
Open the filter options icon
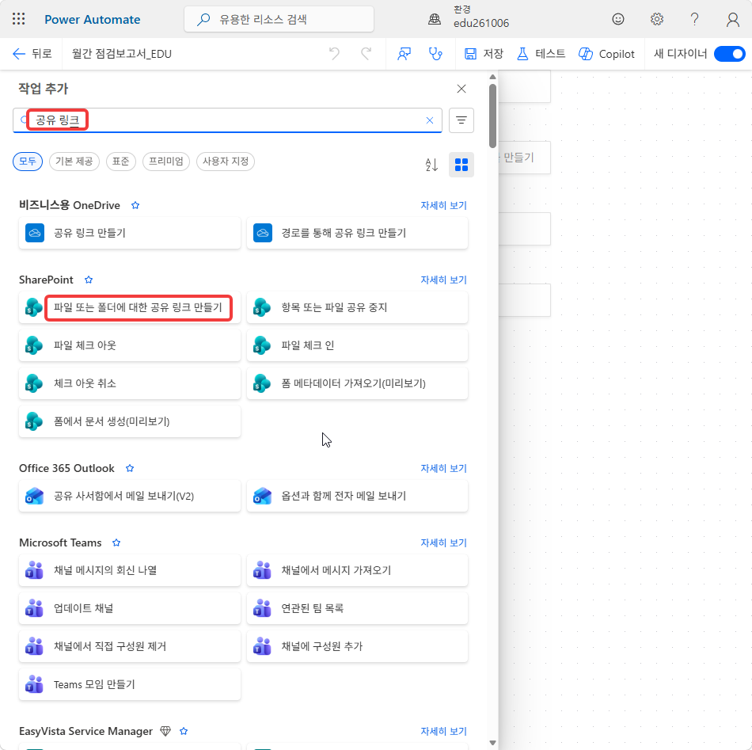pyautogui.click(x=461, y=120)
